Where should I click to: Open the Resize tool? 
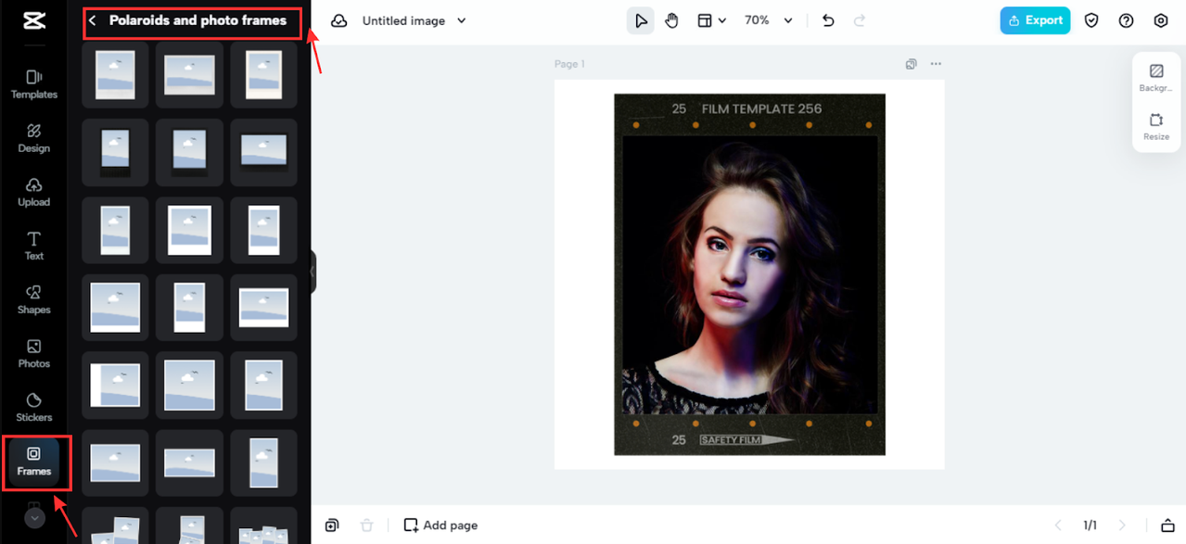click(1156, 127)
